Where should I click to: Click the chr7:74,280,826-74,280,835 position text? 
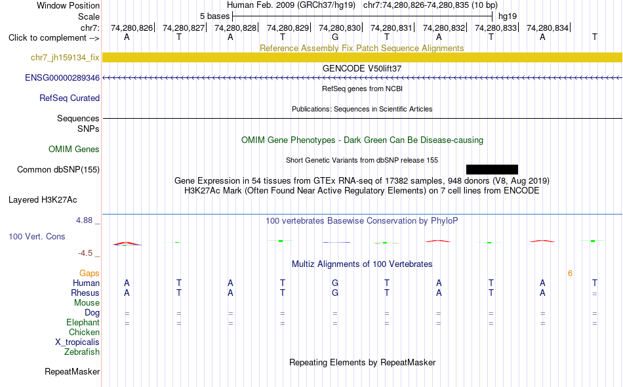pyautogui.click(x=430, y=5)
